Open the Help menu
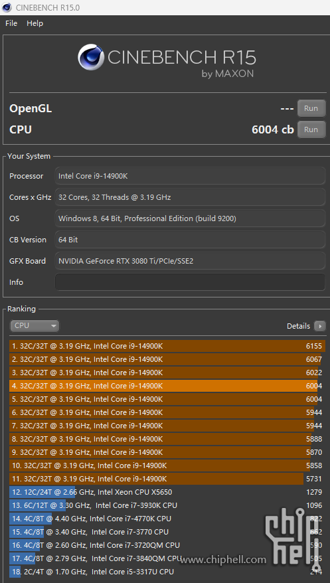The image size is (330, 583). (35, 23)
